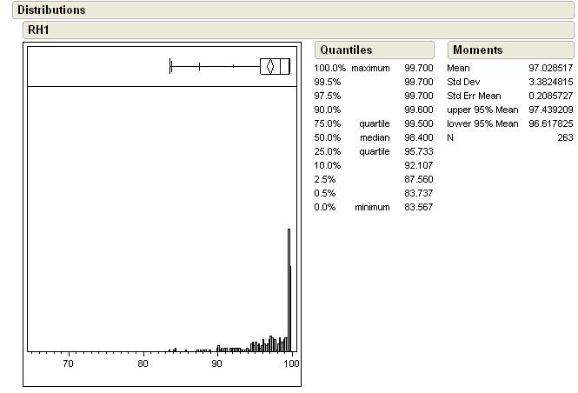Click the 80 axis tick label
Viewport: 578px width, 393px height.
(143, 363)
